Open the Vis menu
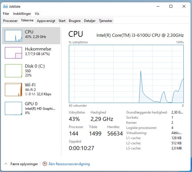Viewport: 192px width, 172px height. pos(37,14)
